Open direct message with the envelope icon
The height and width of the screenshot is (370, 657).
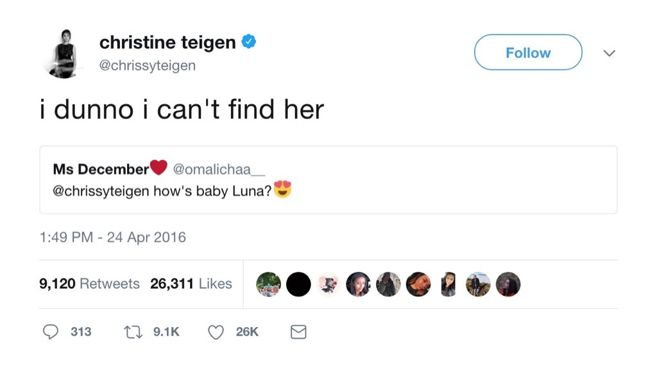click(x=297, y=332)
